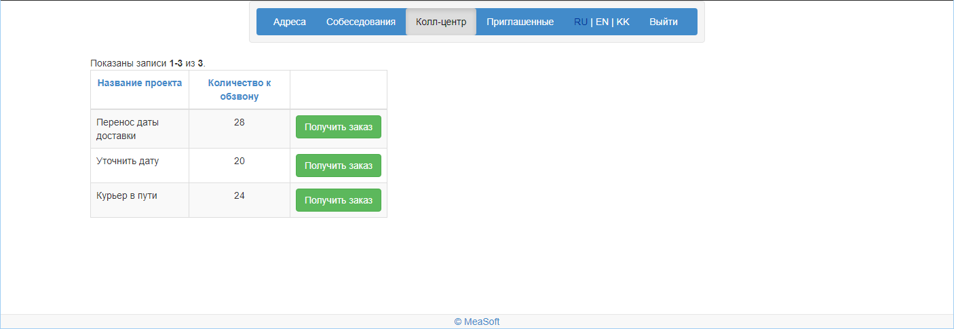Sort by Количество к обзвону header
The height and width of the screenshot is (329, 954).
pos(240,90)
